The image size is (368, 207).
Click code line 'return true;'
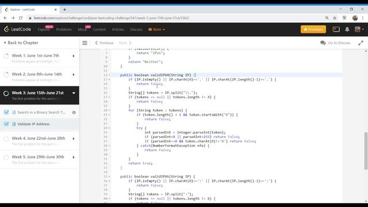[x=140, y=163]
